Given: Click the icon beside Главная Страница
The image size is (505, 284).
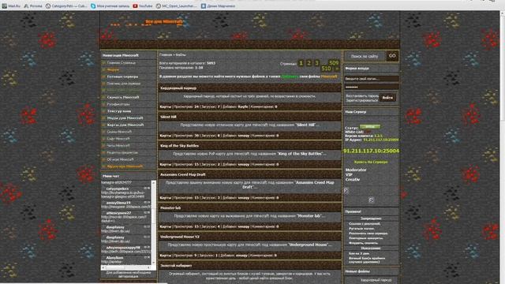Looking at the screenshot, I should [103, 63].
